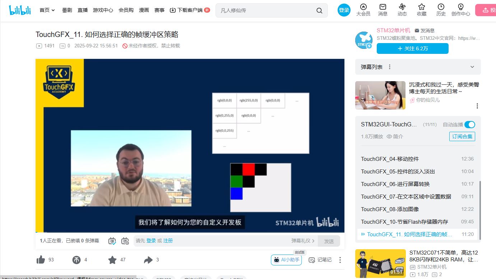The height and width of the screenshot is (279, 496).
Task: Toggle the 自动连播 autoplay switch
Action: [470, 125]
